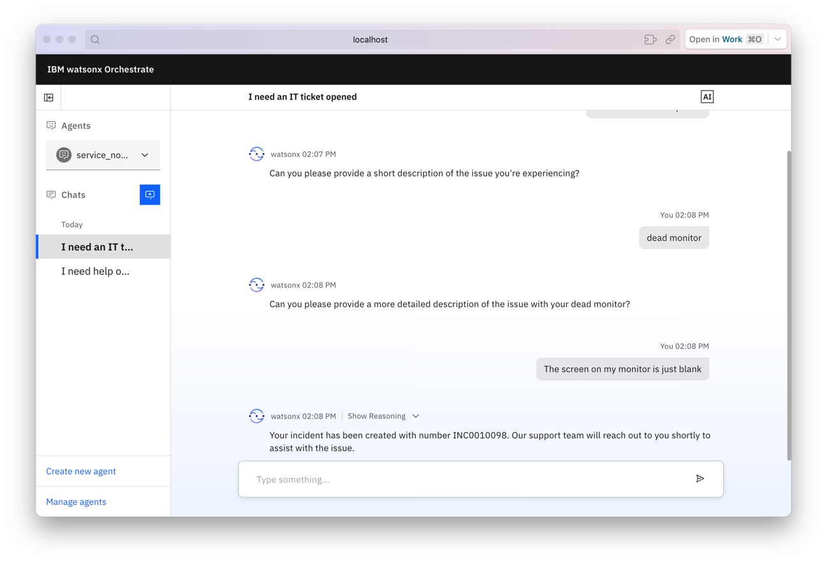Image resolution: width=827 pixels, height=564 pixels.
Task: Click the 'more detailed description' watsonx message
Action: click(450, 305)
